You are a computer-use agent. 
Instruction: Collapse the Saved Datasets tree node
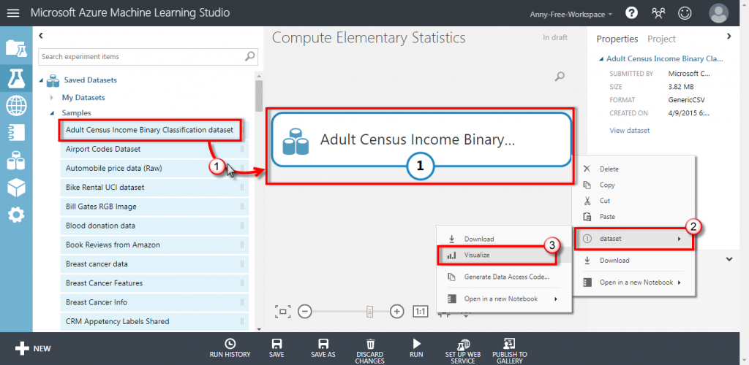[x=41, y=80]
